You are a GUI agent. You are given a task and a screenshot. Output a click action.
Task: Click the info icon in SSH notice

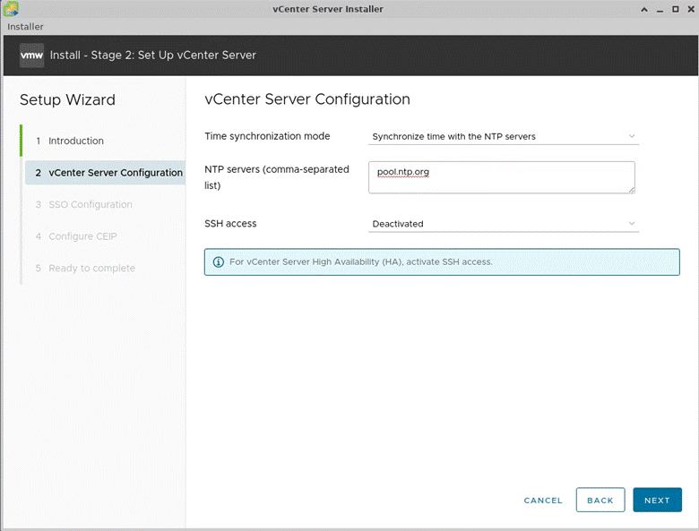219,262
